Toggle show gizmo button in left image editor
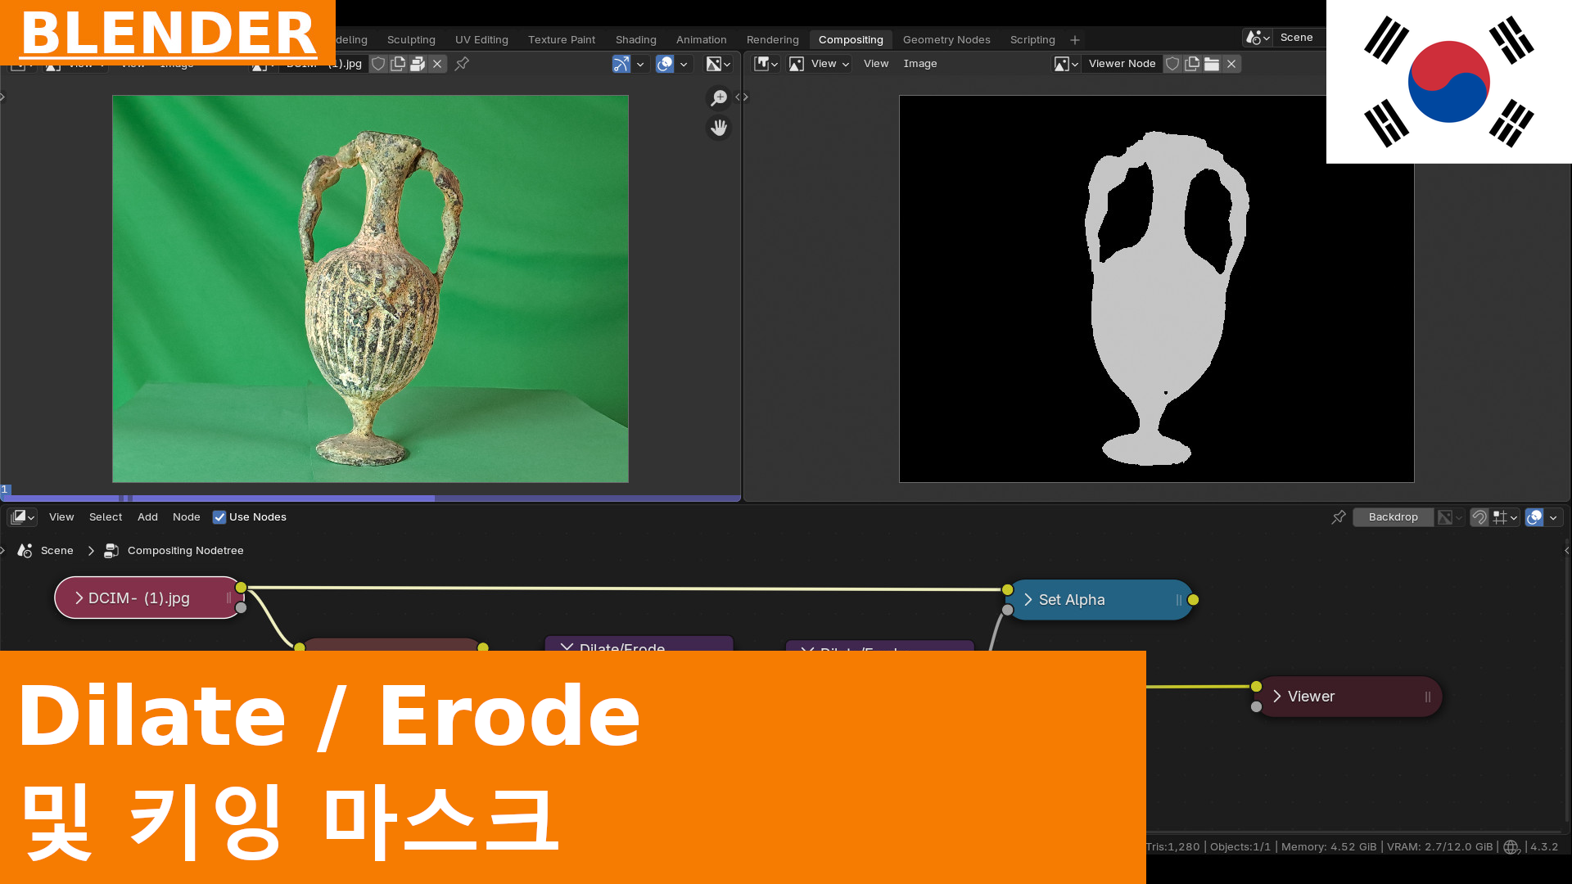 click(621, 64)
